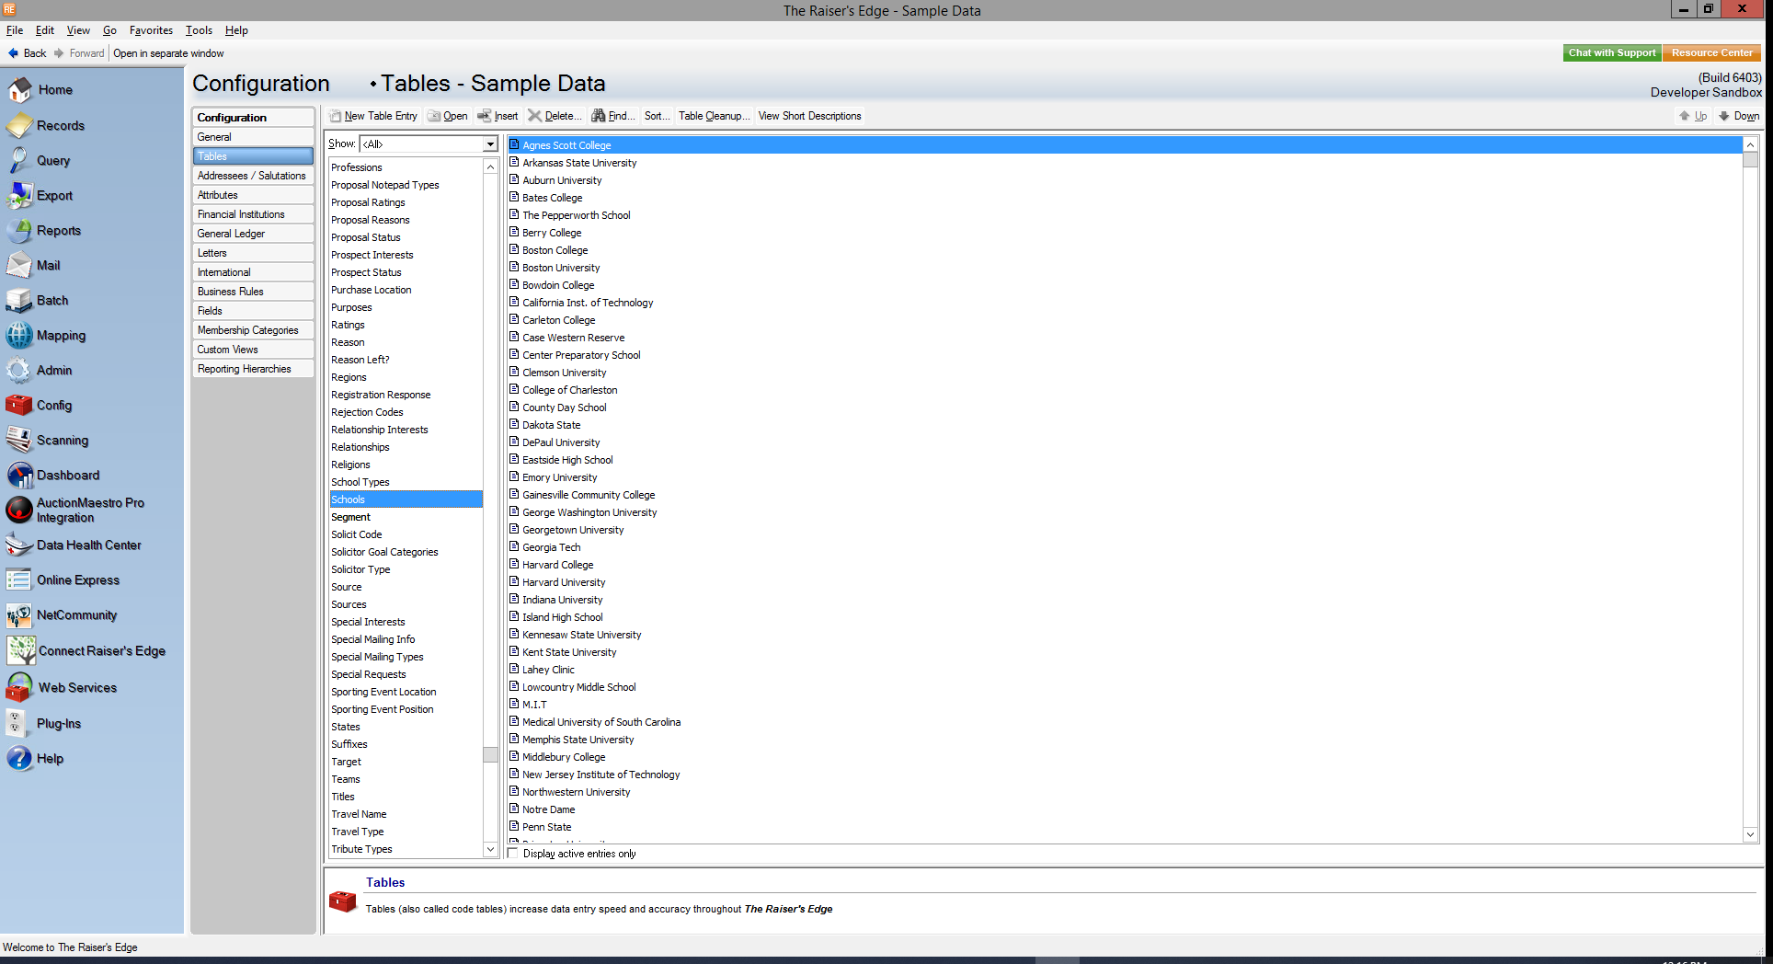1773x964 pixels.
Task: Click the Insert toolbar button
Action: click(x=498, y=116)
